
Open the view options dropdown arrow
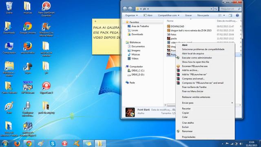[224, 16]
